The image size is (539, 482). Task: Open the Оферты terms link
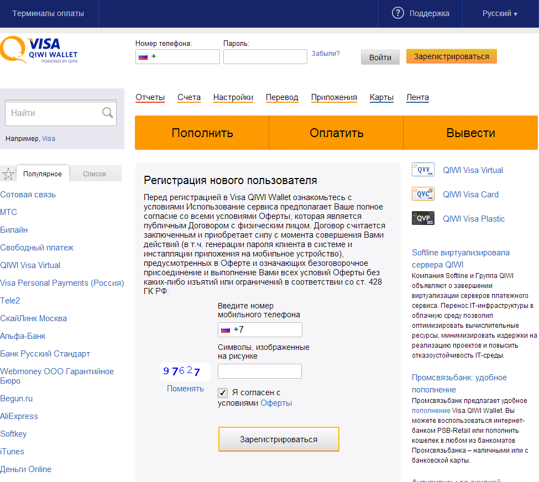[x=276, y=403]
